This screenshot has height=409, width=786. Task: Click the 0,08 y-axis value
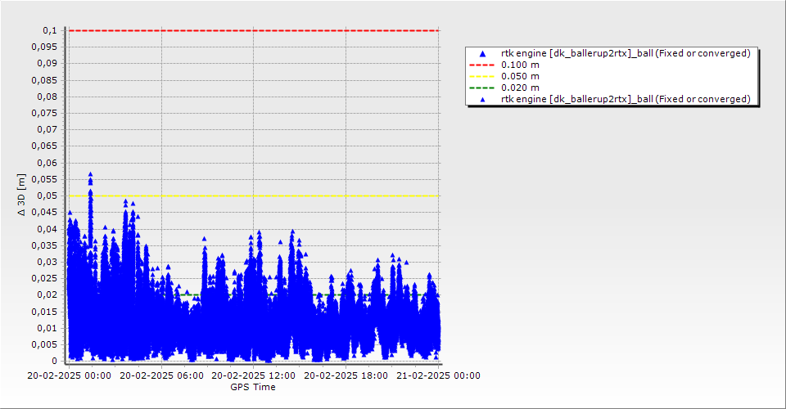(x=47, y=97)
